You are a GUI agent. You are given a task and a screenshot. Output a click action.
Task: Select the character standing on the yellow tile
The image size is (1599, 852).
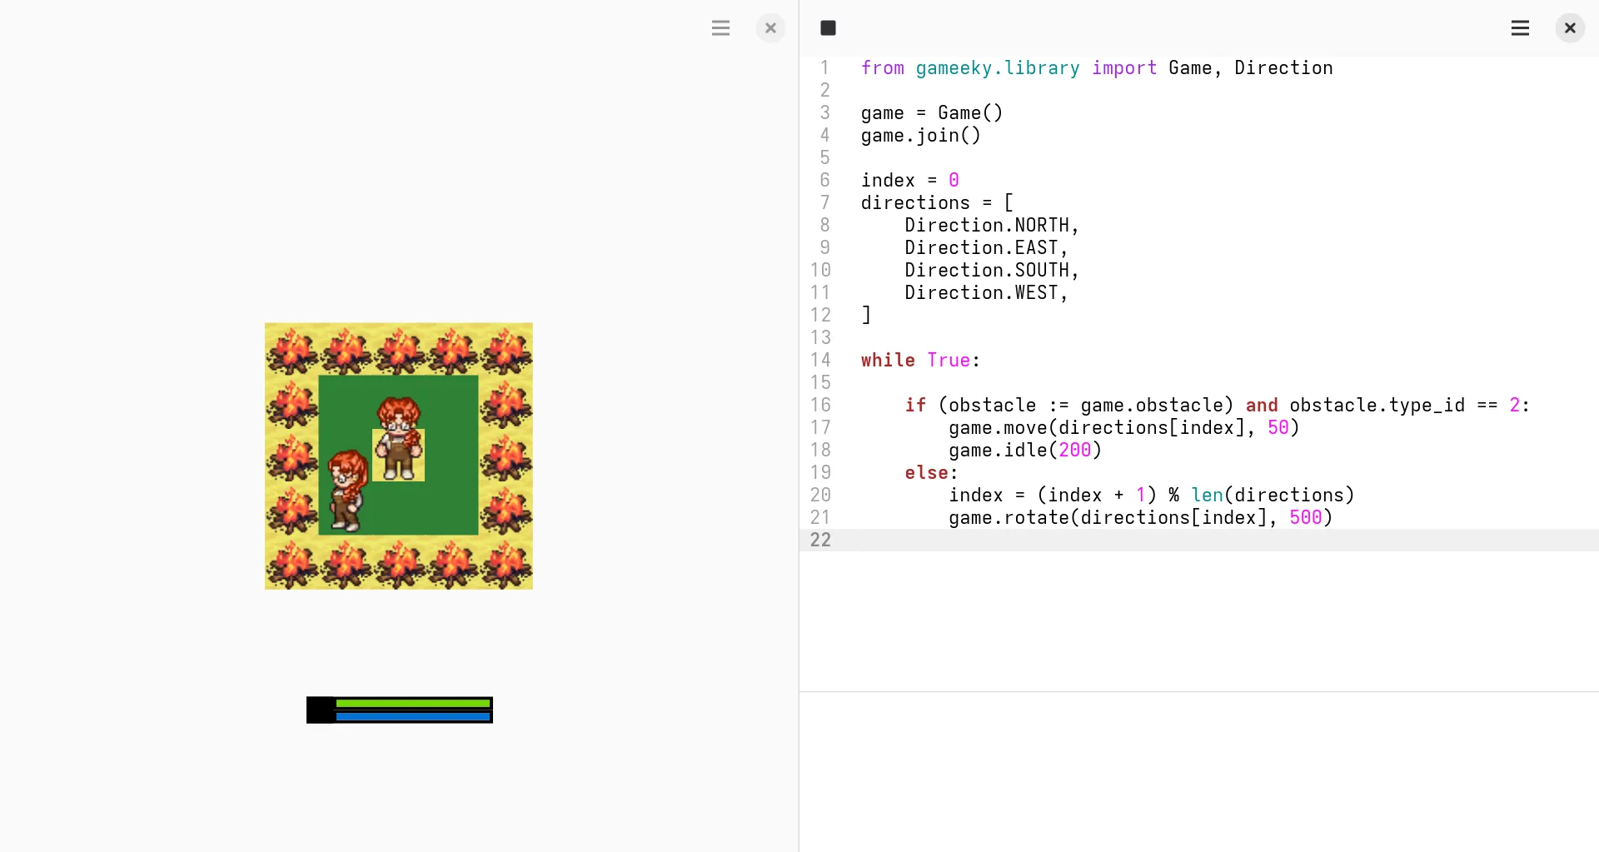point(399,441)
